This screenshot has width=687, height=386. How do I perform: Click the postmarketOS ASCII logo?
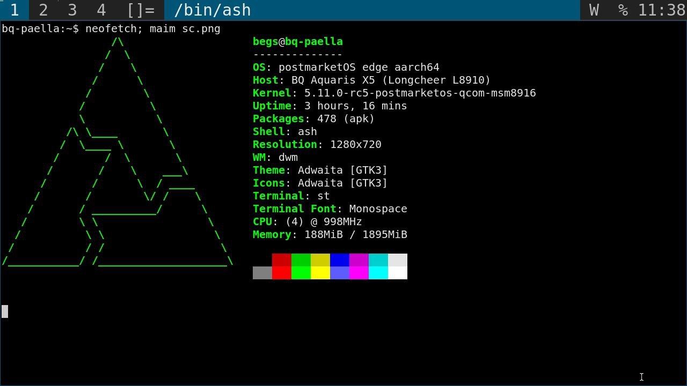coord(118,152)
